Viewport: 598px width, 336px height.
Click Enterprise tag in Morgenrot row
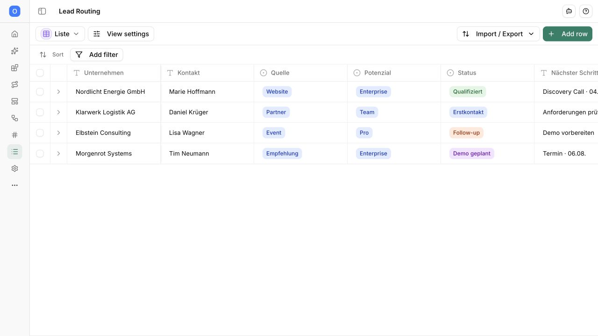tap(373, 154)
